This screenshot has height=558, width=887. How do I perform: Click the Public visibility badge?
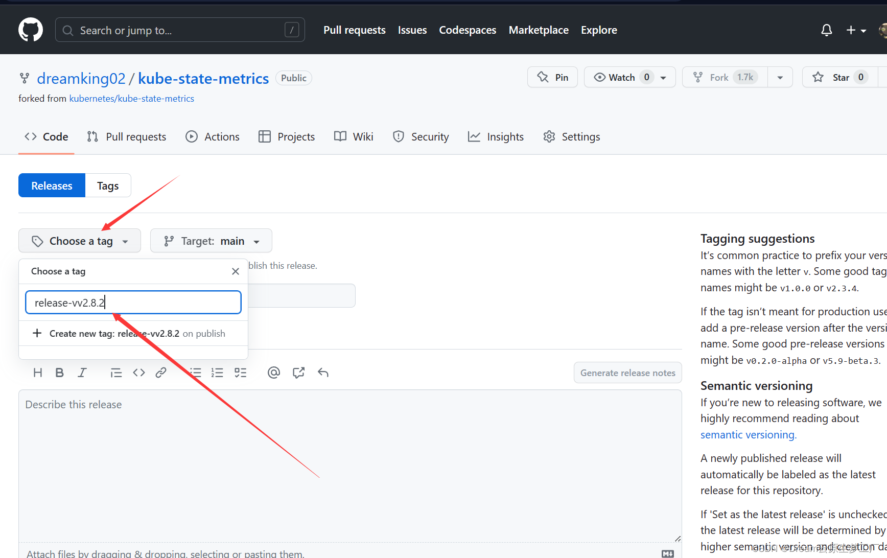pyautogui.click(x=294, y=78)
